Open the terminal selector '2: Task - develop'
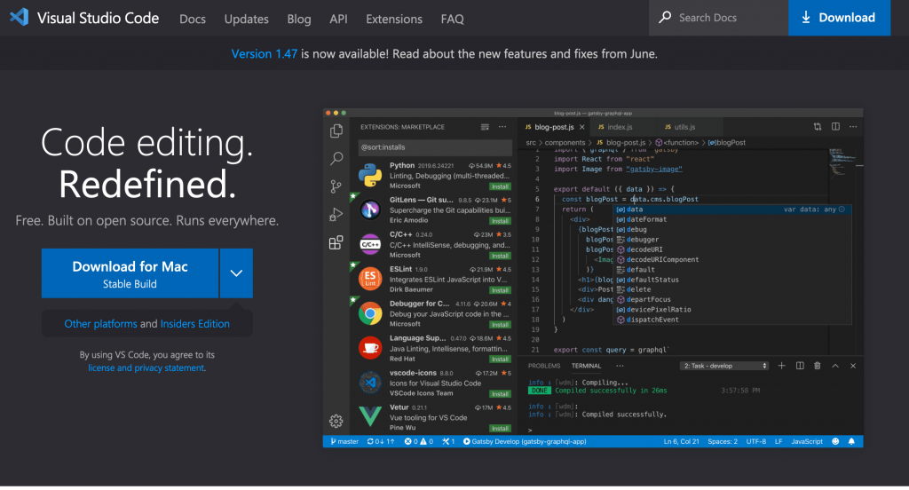The image size is (909, 490). 724,366
